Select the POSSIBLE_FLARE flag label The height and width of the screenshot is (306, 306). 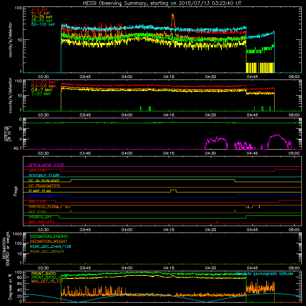(x=44, y=176)
